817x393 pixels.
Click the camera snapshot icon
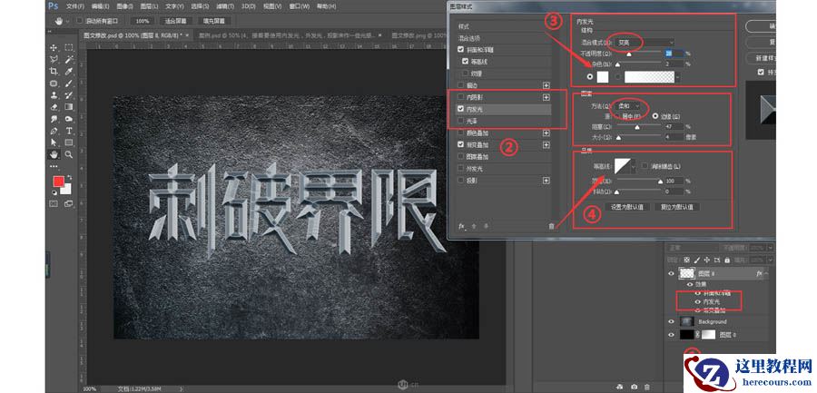click(634, 387)
